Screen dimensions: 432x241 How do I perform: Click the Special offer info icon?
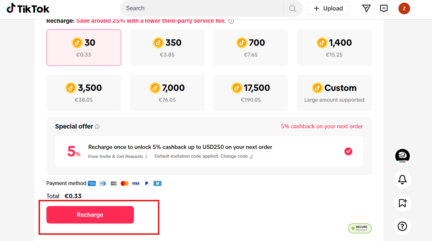pyautogui.click(x=97, y=126)
